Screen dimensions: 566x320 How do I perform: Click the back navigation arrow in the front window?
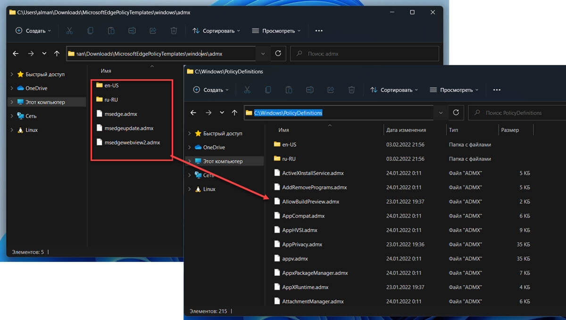click(x=193, y=112)
